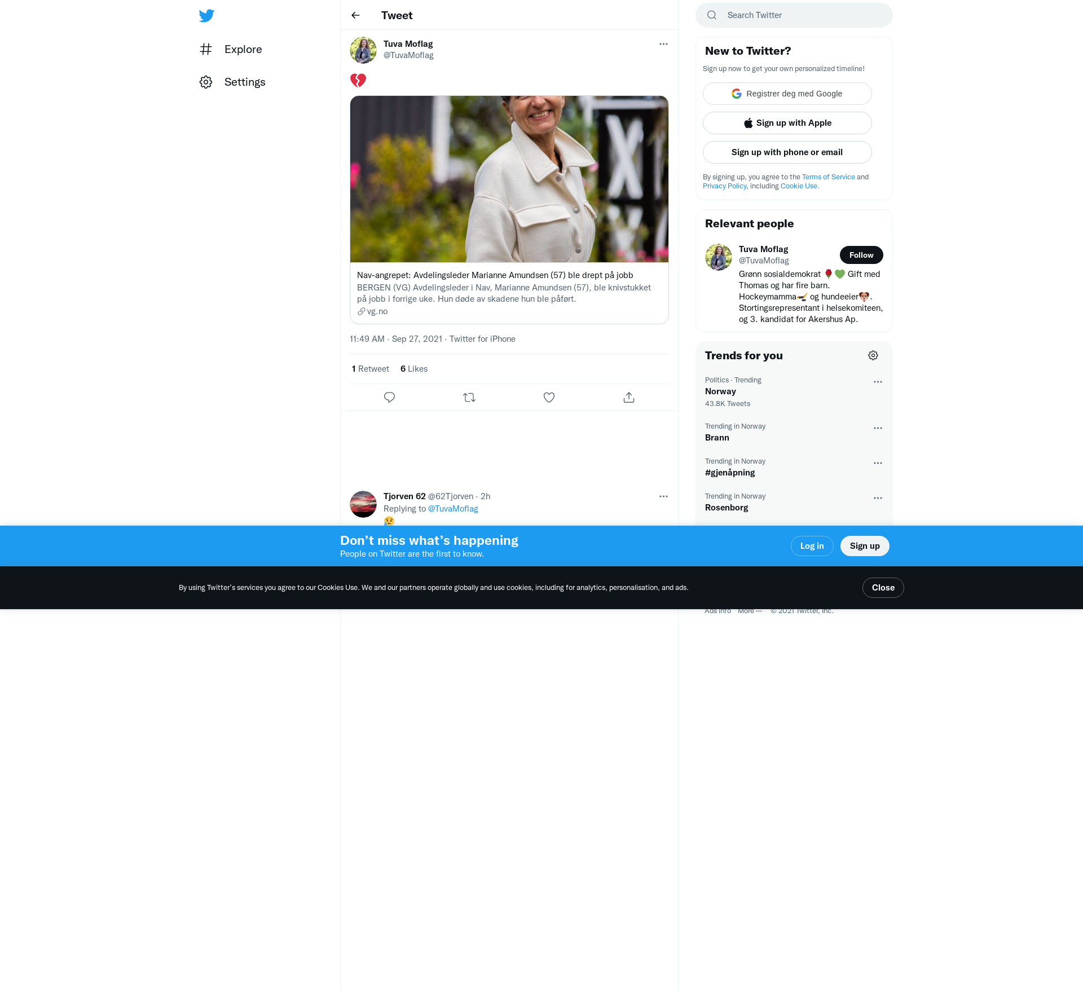Click Tuva Moflag's avatar on the tweet
This screenshot has height=991, width=1083.
pos(363,50)
